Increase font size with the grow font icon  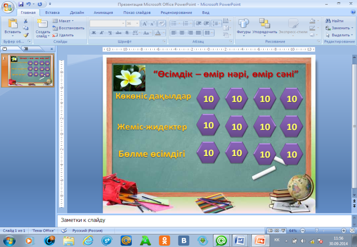pos(144,23)
